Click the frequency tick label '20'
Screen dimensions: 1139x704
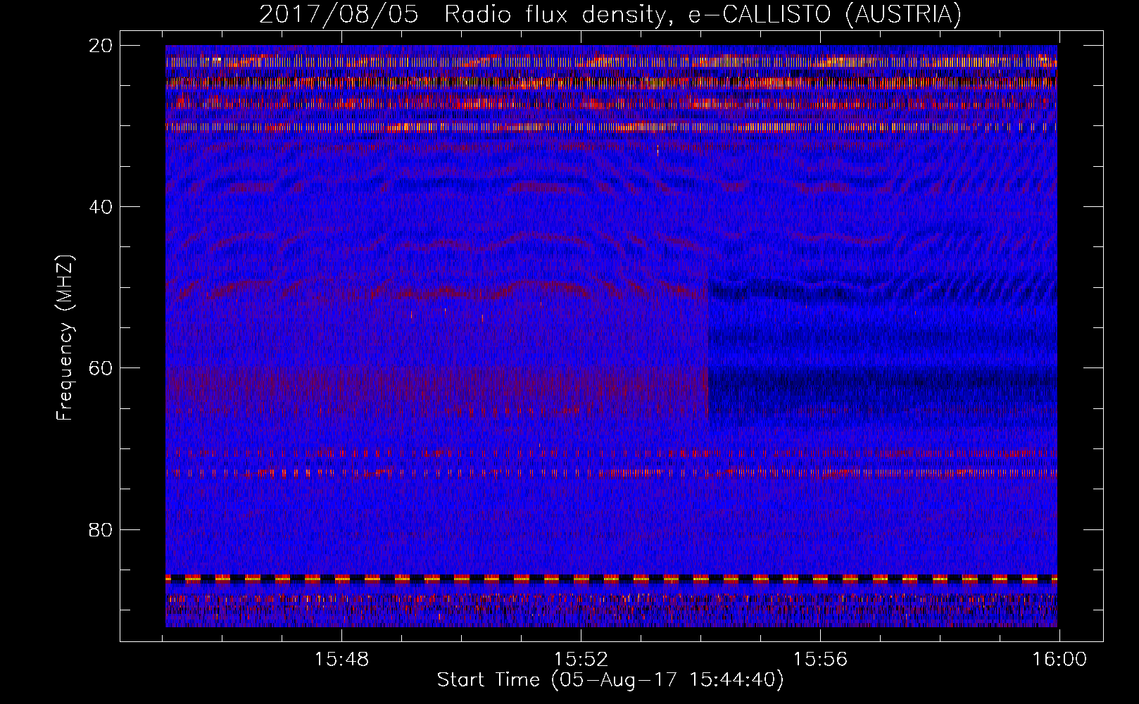pyautogui.click(x=100, y=45)
